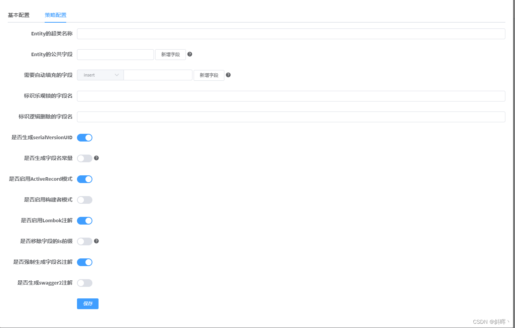515x328 pixels.
Task: Click the help icon beside 是否移除字段的is前缀
Action: point(96,241)
